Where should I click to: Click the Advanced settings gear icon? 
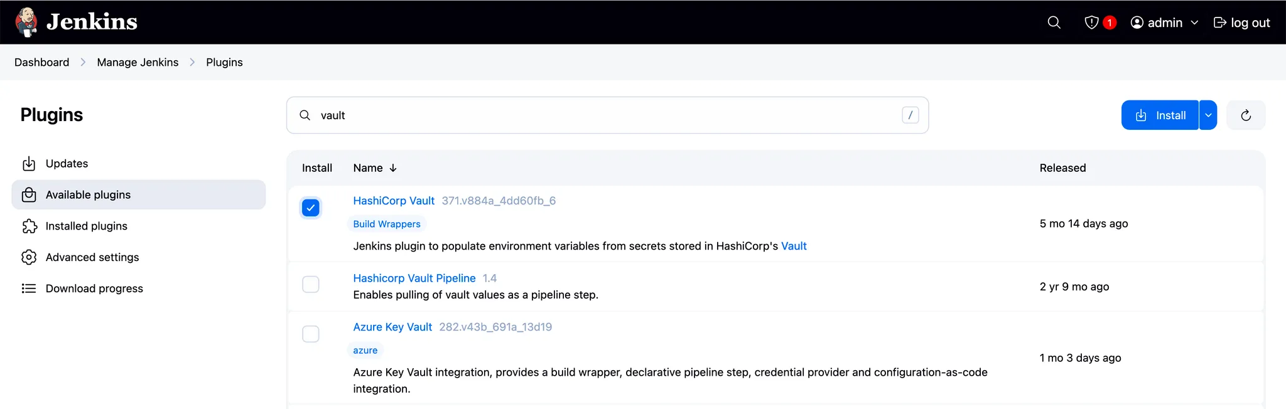29,257
